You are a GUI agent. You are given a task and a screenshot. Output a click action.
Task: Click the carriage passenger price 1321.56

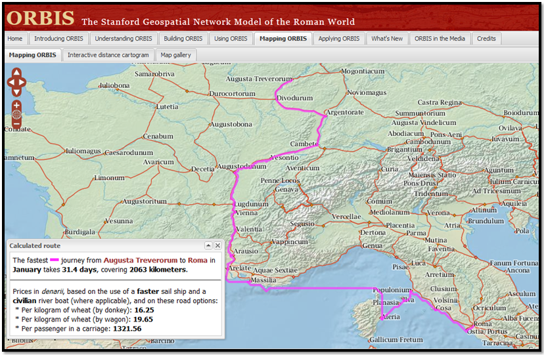pyautogui.click(x=127, y=329)
